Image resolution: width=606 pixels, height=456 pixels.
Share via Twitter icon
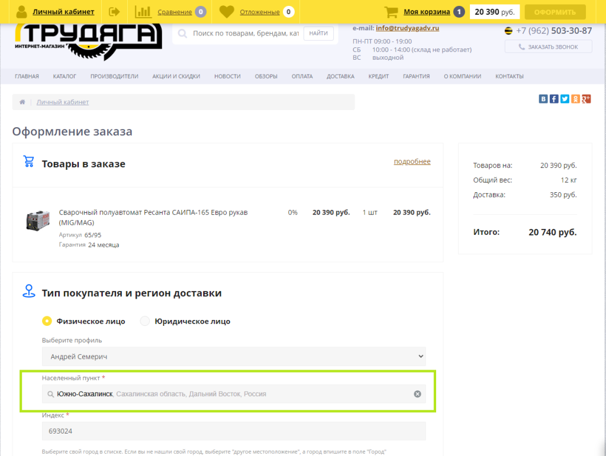pyautogui.click(x=565, y=99)
